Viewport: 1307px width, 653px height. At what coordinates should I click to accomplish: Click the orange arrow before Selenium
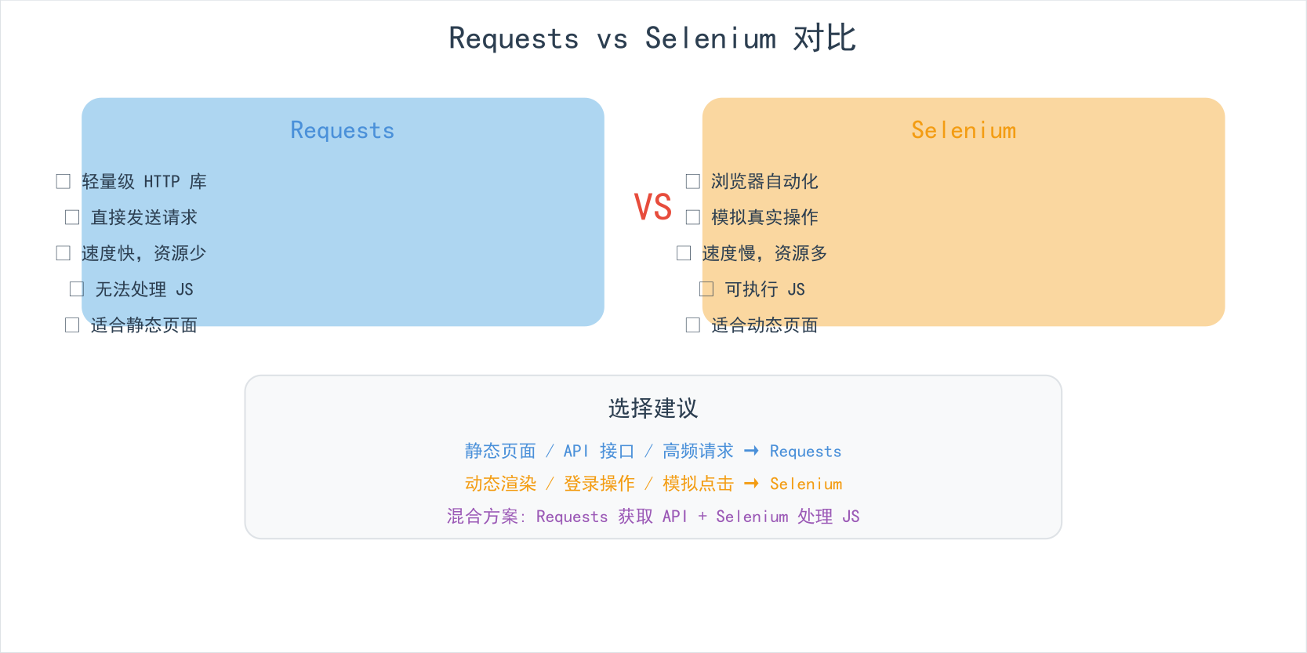tap(751, 484)
